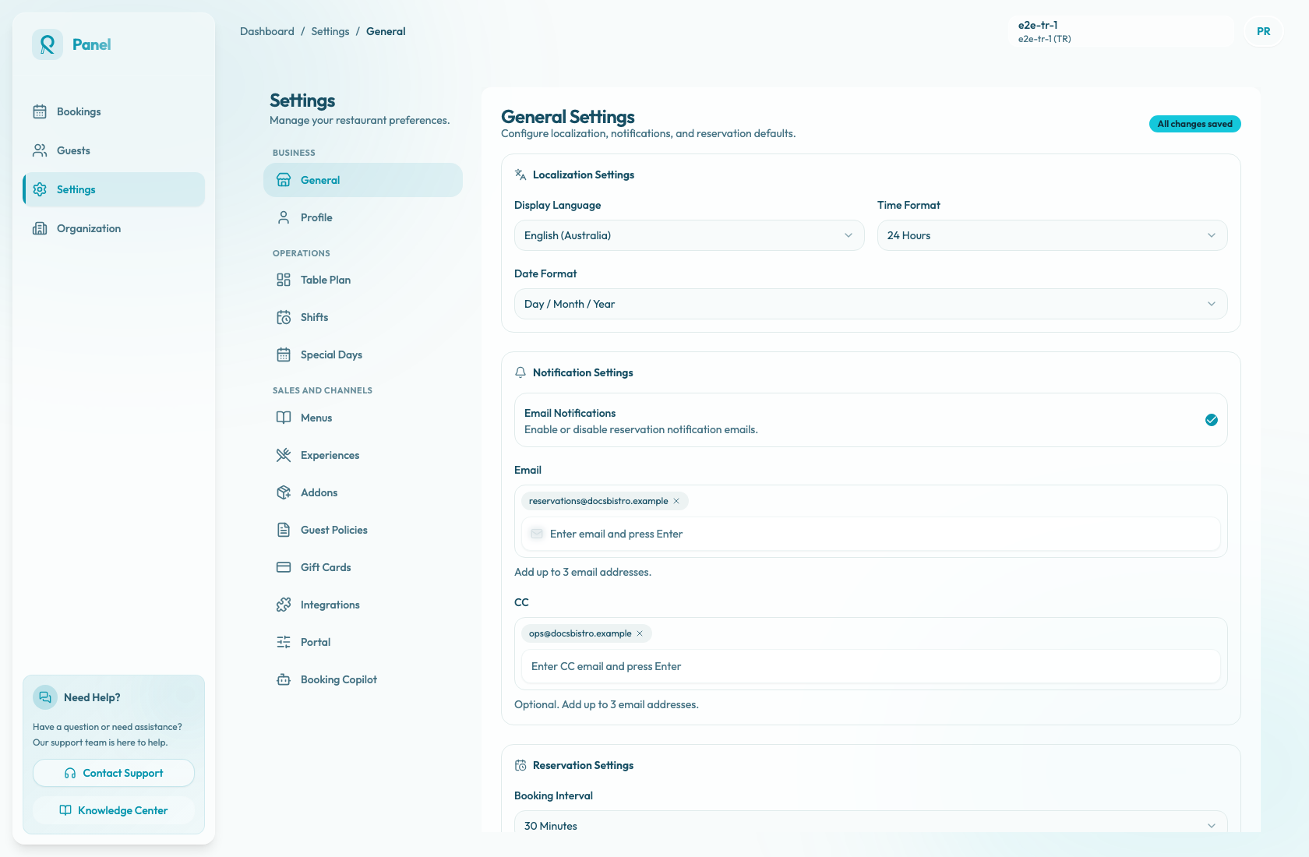Select the Booking Copilot settings page
Screen dimensions: 1309x857
click(363, 679)
